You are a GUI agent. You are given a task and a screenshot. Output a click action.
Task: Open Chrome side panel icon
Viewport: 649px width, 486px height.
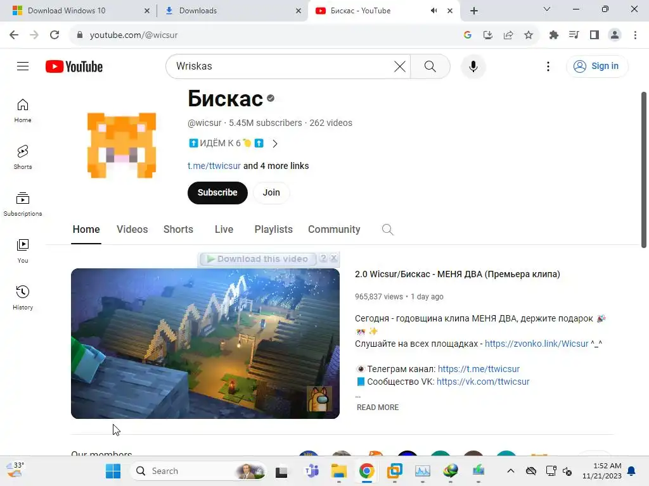point(594,35)
